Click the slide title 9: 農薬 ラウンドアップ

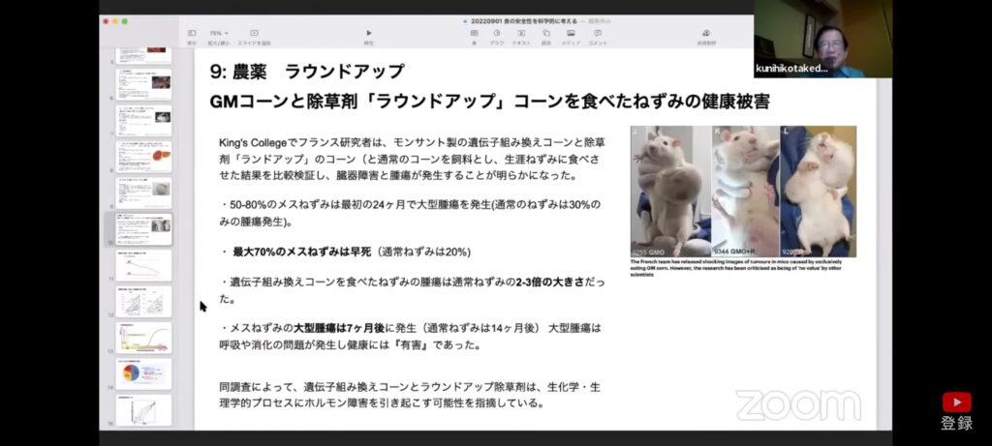coord(306,72)
